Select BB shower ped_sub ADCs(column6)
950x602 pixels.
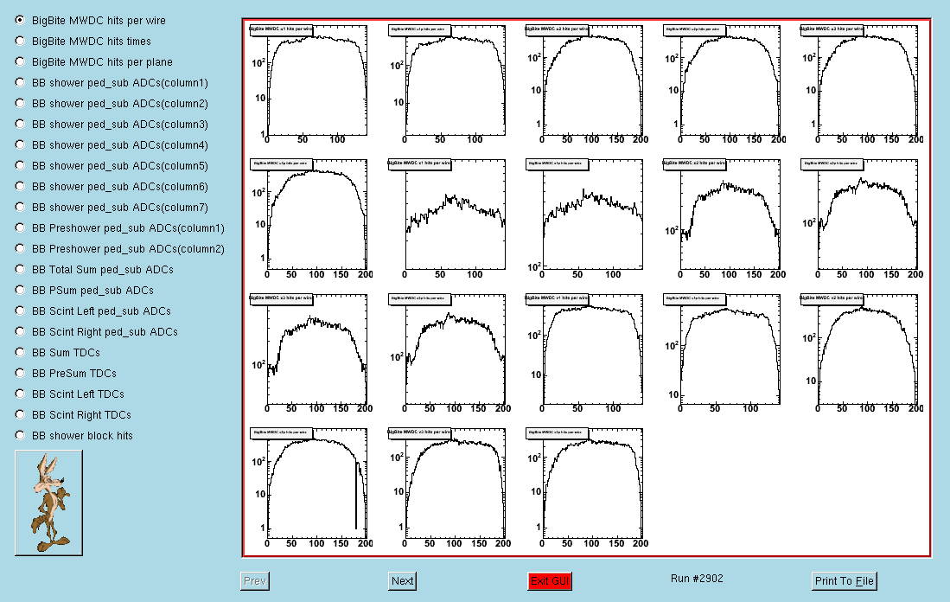[x=20, y=186]
